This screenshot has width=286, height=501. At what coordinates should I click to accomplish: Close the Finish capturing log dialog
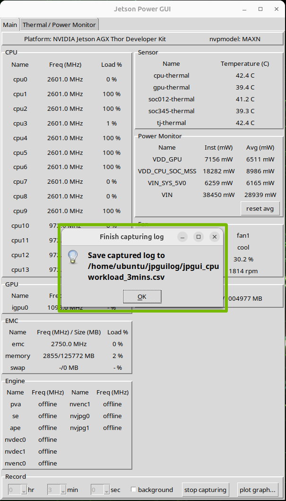tap(215, 237)
